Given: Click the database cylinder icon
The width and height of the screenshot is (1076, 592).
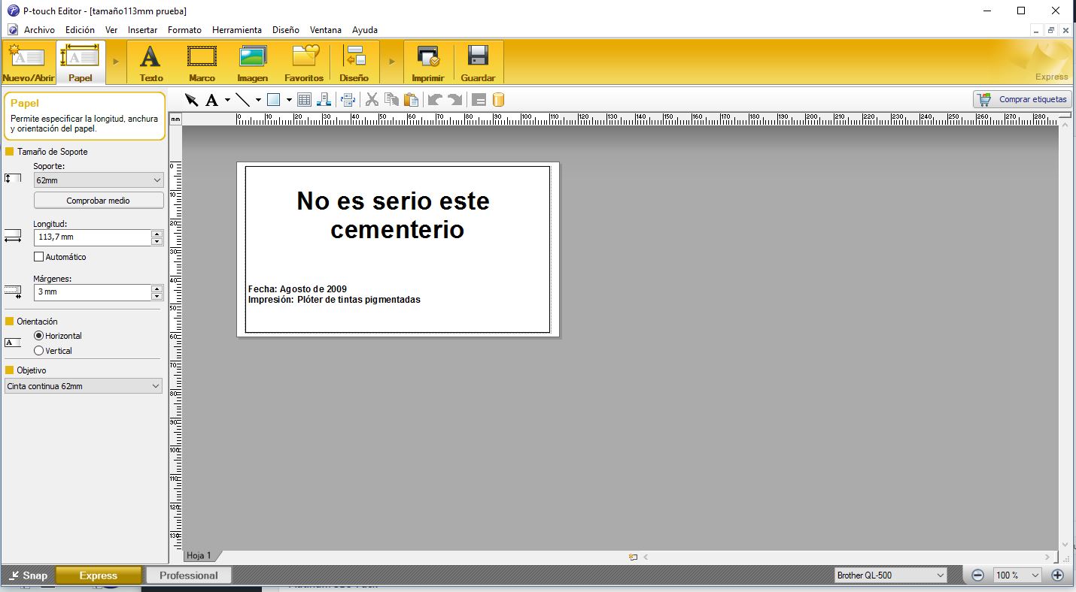Looking at the screenshot, I should (x=498, y=100).
